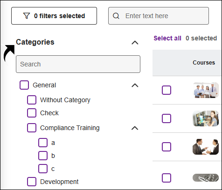Open the 0 filters selected button
Image resolution: width=222 pixels, height=190 pixels.
coord(54,16)
